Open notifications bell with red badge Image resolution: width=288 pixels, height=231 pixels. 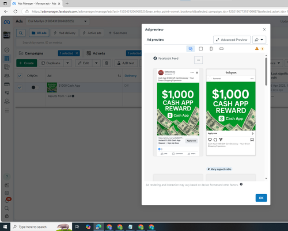point(7,201)
